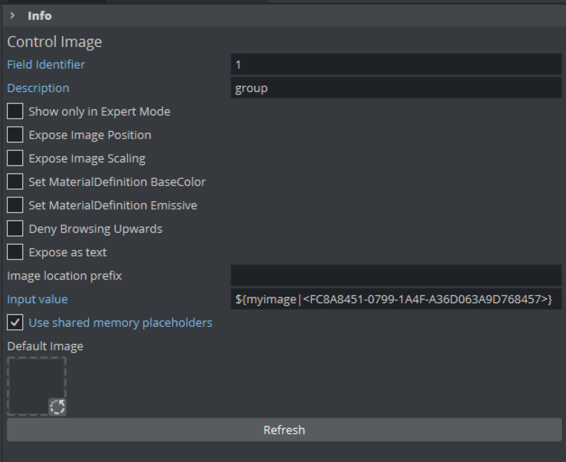This screenshot has height=462, width=566.
Task: Select the Input value text field
Action: (x=395, y=299)
